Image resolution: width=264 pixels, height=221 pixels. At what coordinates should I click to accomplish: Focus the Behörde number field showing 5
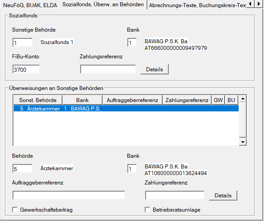click(x=22, y=168)
